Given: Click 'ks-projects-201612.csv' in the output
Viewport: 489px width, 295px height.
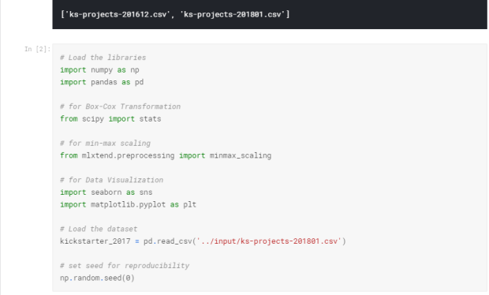Looking at the screenshot, I should pos(118,14).
